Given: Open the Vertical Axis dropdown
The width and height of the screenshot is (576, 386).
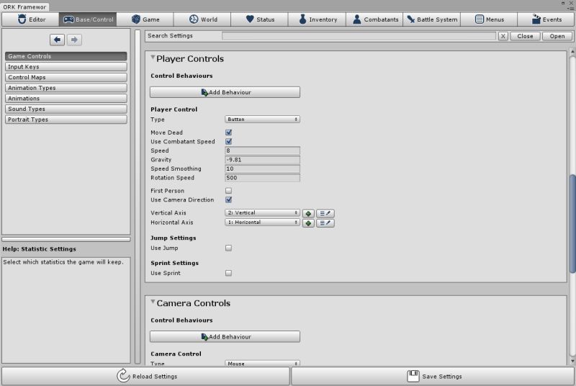Looking at the screenshot, I should tap(262, 212).
